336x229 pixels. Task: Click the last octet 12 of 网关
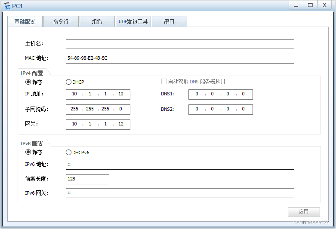[121, 124]
